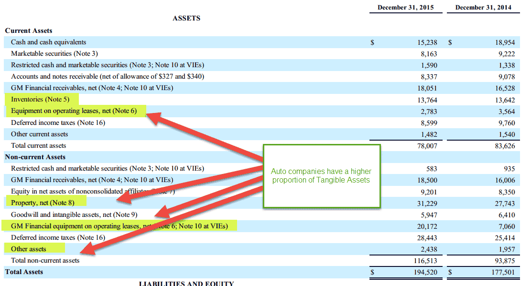Click the 18,500 non-current receivables value

(x=427, y=181)
